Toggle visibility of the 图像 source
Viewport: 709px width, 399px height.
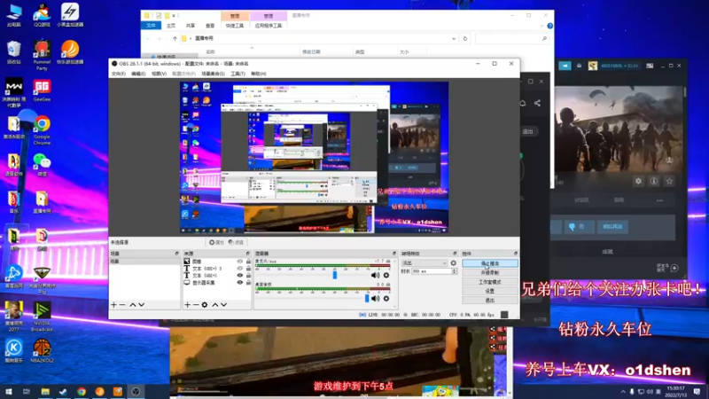pos(240,262)
